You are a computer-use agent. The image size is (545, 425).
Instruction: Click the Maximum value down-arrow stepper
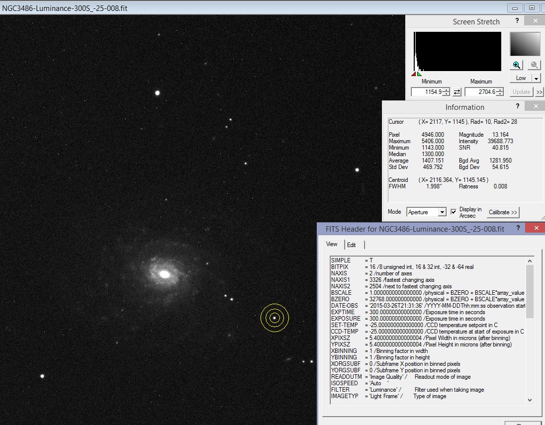click(x=500, y=93)
